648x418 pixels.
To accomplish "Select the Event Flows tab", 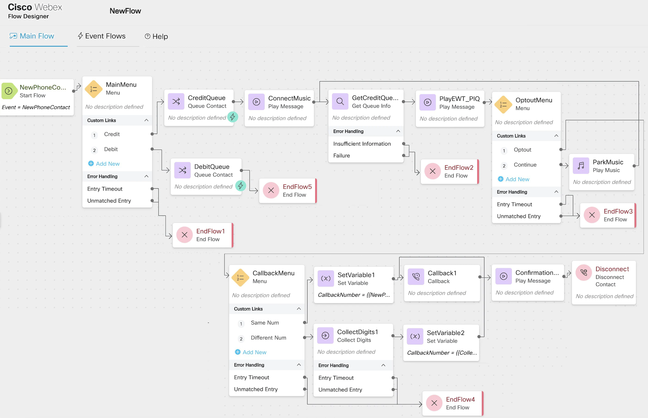I will tap(100, 36).
